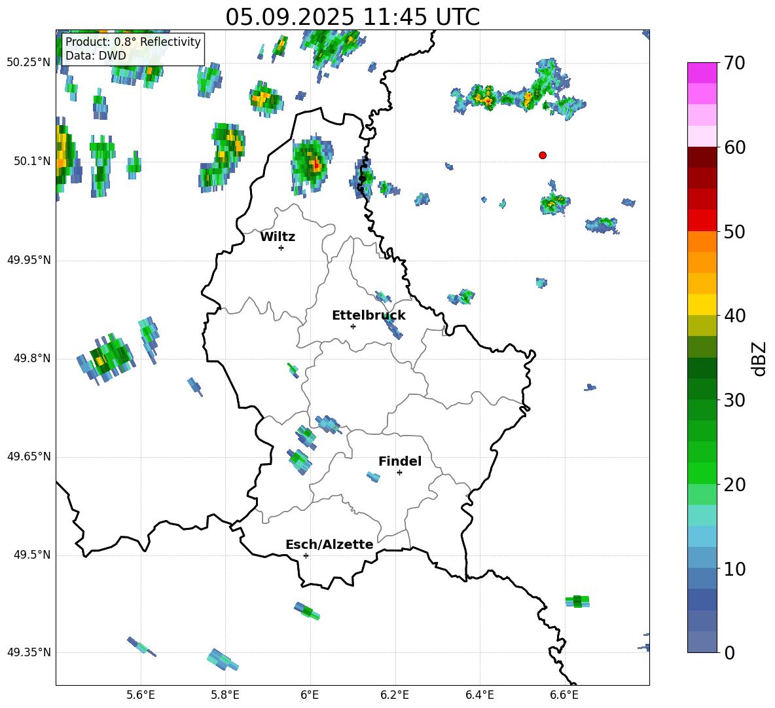The width and height of the screenshot is (775, 708).
Task: Select the Esch/Alzette city label
Action: pos(329,545)
